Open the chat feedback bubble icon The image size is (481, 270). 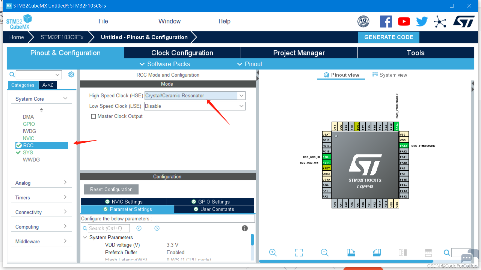click(x=466, y=258)
